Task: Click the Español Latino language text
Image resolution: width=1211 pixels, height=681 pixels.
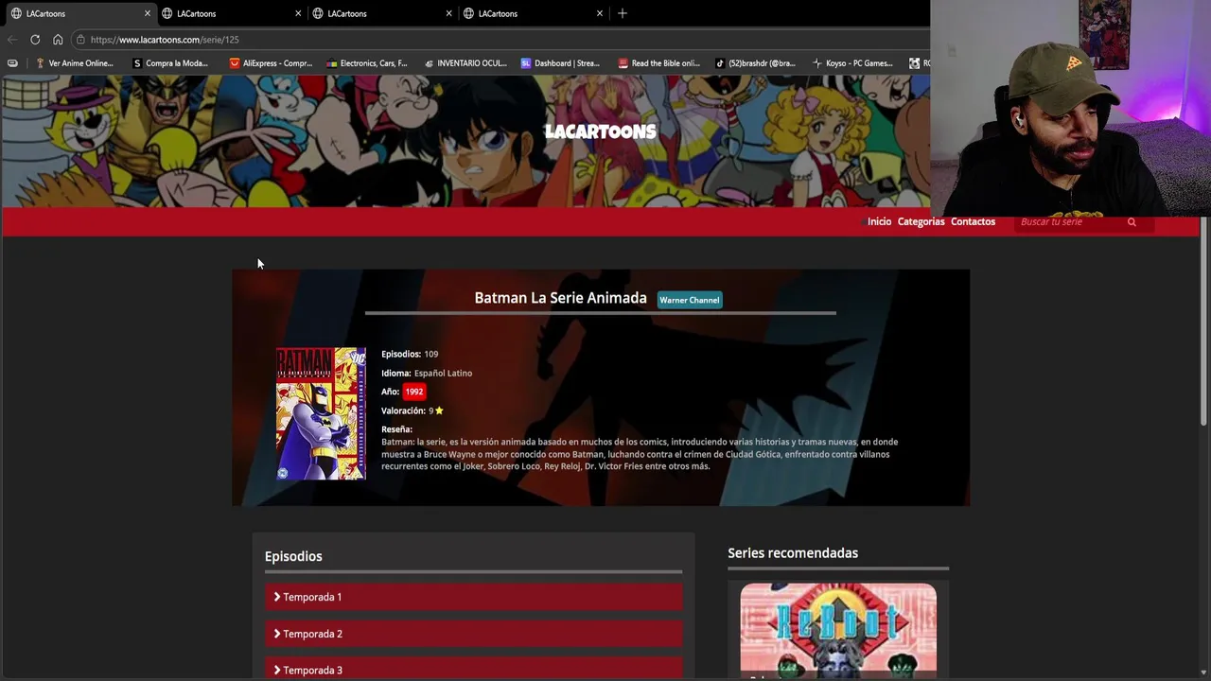Action: click(x=443, y=373)
